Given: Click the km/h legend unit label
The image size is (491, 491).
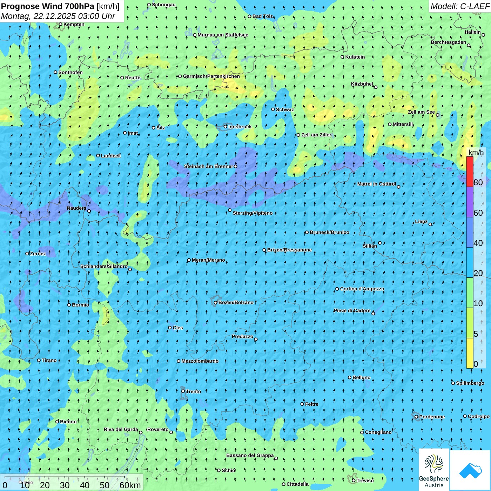Looking at the screenshot, I should tap(476, 152).
